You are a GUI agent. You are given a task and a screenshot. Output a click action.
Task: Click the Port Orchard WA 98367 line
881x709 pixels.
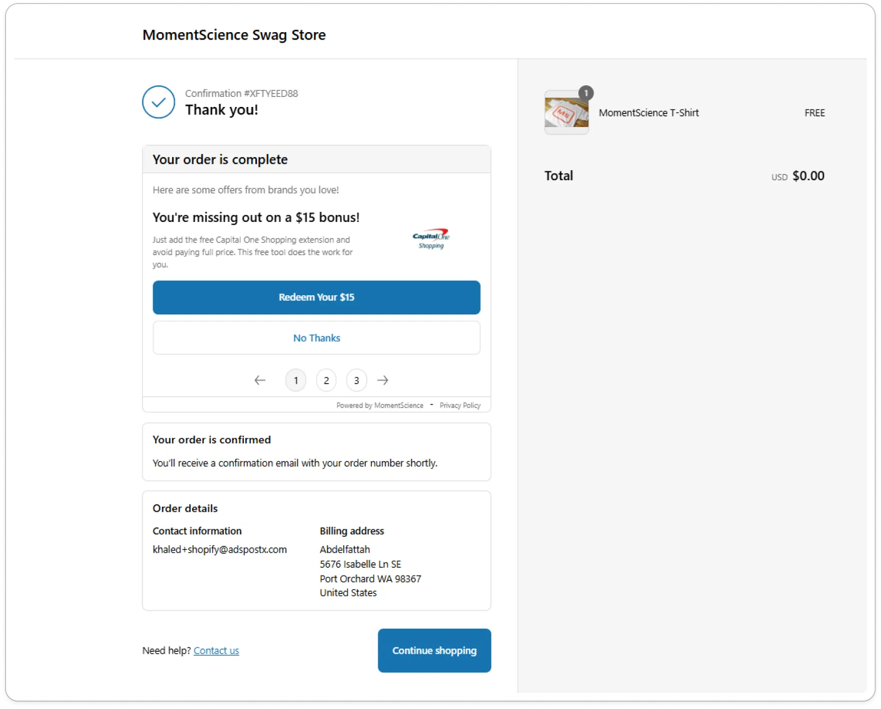(370, 579)
